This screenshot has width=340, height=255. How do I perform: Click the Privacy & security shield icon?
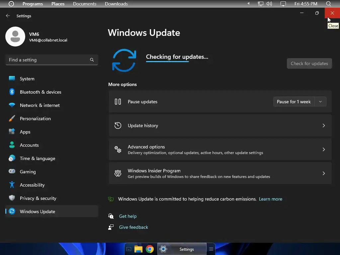click(x=12, y=198)
